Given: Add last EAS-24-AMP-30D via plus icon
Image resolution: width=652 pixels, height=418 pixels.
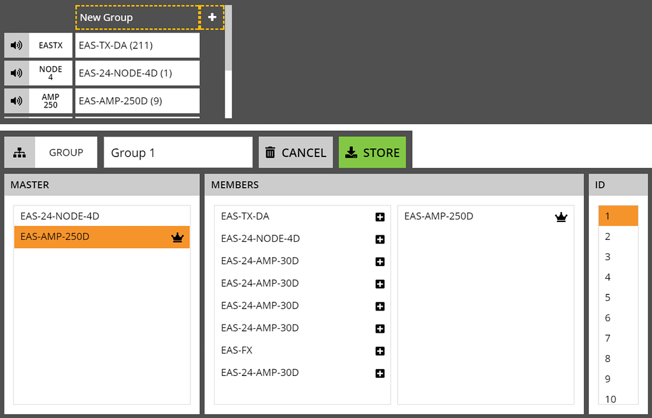Looking at the screenshot, I should point(379,373).
